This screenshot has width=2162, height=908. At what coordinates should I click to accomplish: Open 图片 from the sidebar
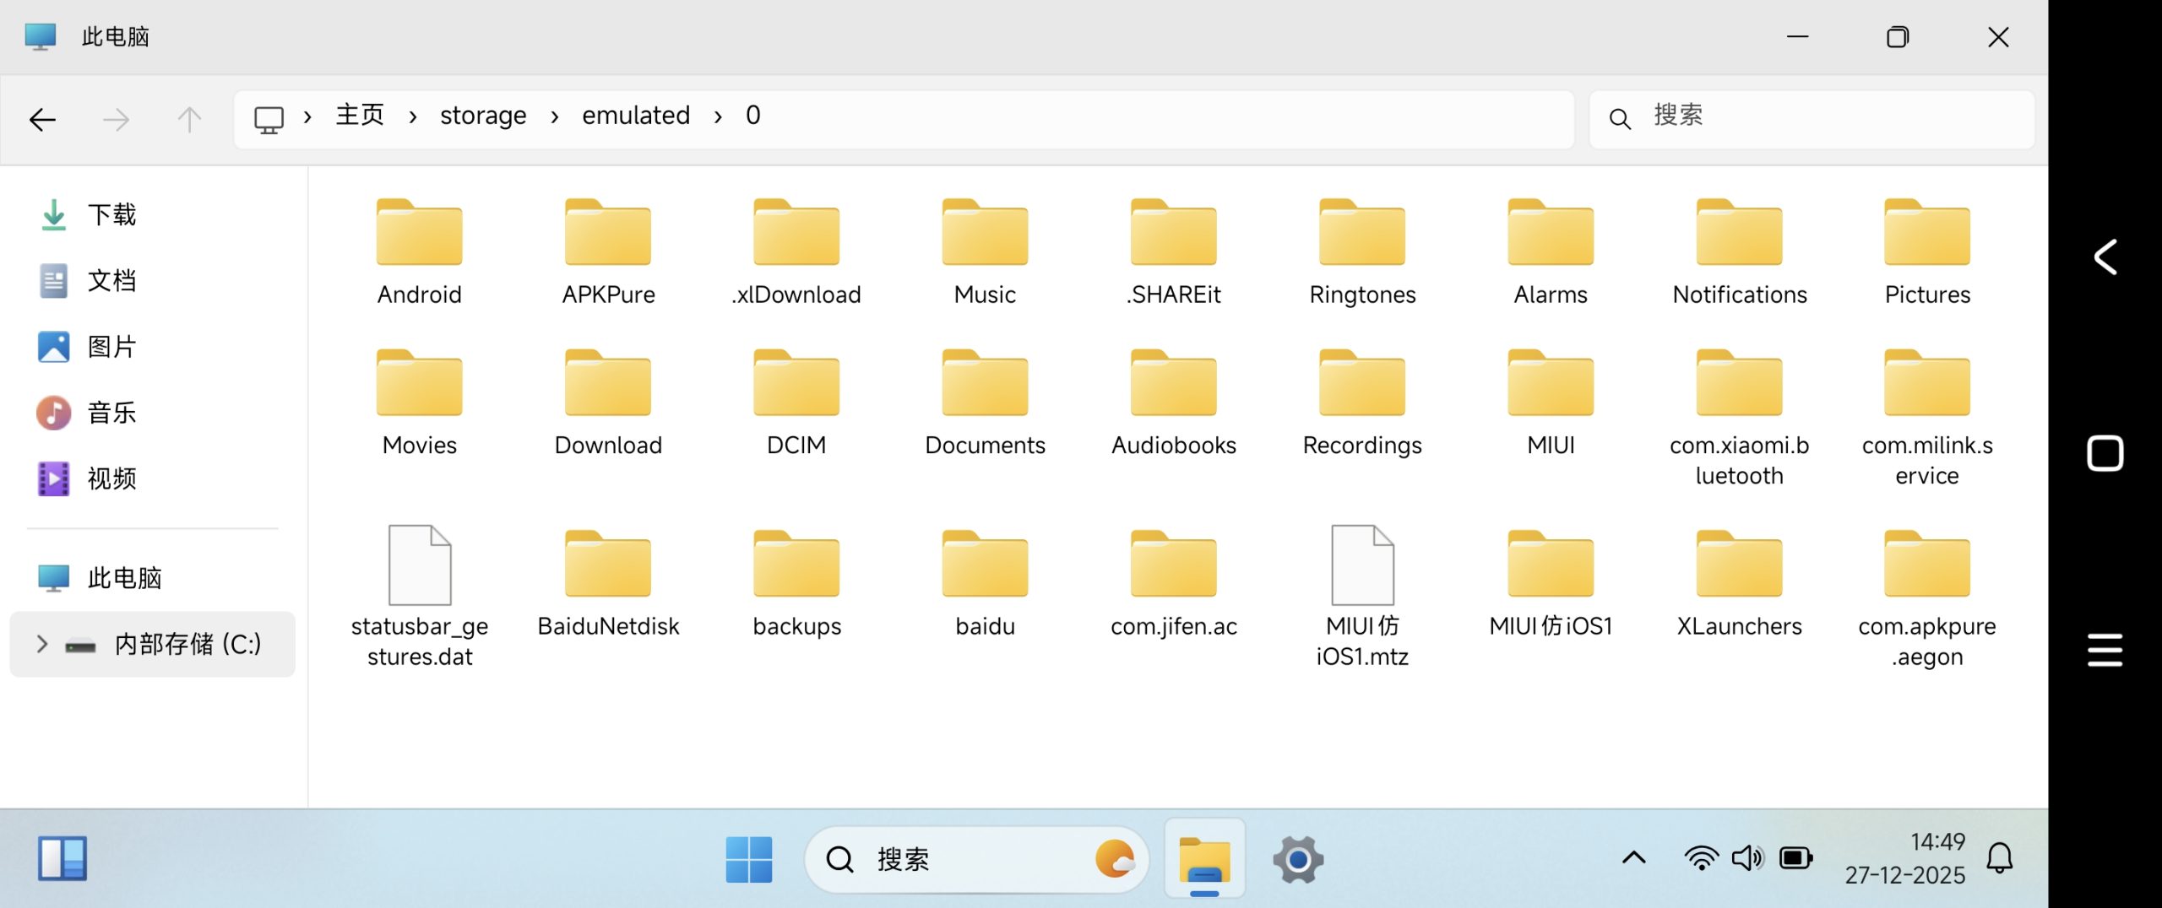coord(111,346)
